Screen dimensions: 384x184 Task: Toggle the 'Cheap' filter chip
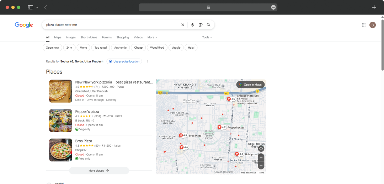pyautogui.click(x=138, y=48)
